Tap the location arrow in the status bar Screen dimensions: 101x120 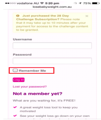click(x=80, y=3)
